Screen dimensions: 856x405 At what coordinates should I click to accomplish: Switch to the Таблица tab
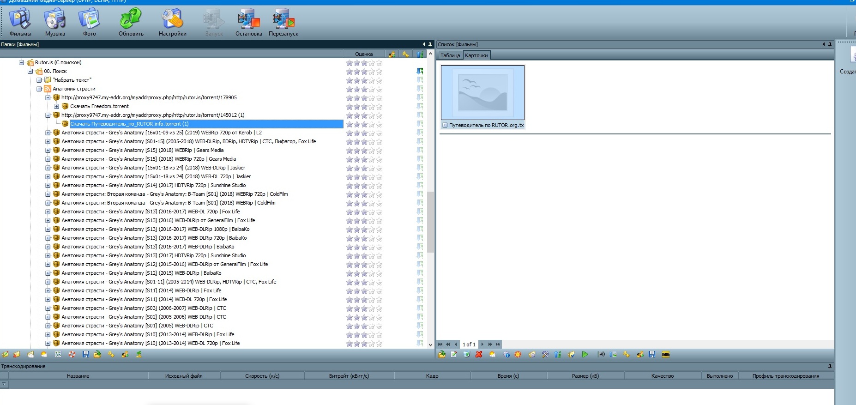[x=450, y=55]
